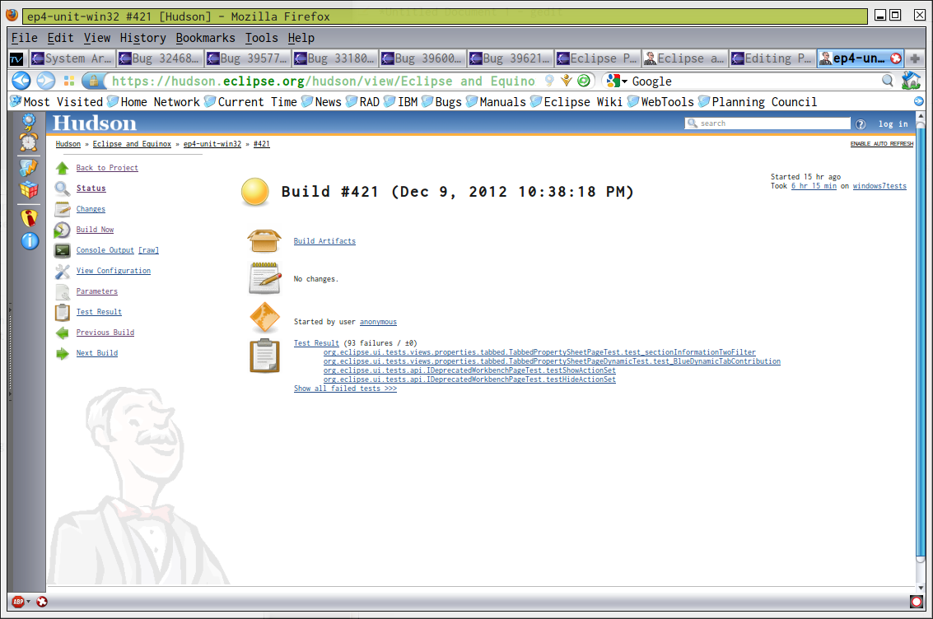The height and width of the screenshot is (619, 933).
Task: Open the search engine dropdown next to Google
Action: 625,81
